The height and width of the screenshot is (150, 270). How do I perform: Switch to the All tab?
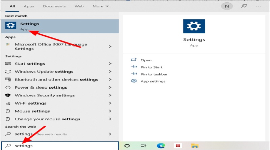(12, 6)
